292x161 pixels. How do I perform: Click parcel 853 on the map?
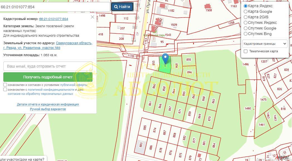click(x=154, y=63)
